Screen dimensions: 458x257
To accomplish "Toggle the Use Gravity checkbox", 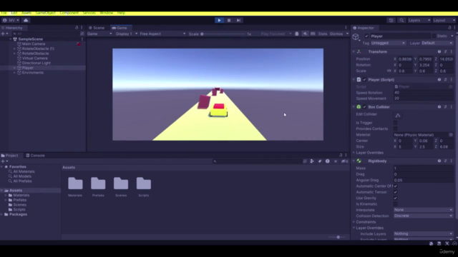I will pos(395,198).
